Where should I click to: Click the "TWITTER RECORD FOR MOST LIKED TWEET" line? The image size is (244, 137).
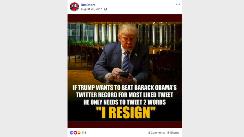click(x=125, y=95)
